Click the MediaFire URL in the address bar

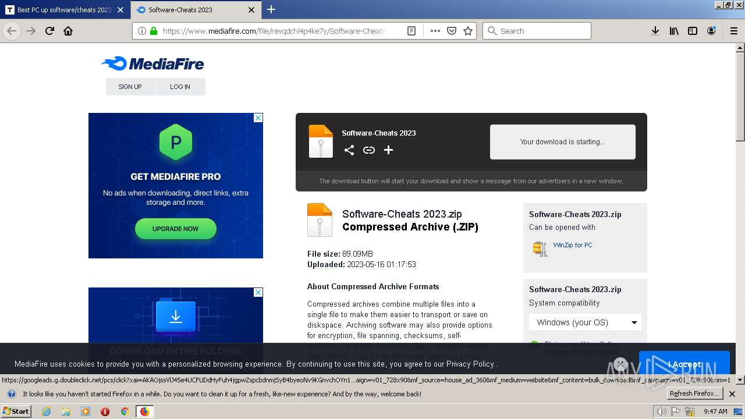point(274,31)
